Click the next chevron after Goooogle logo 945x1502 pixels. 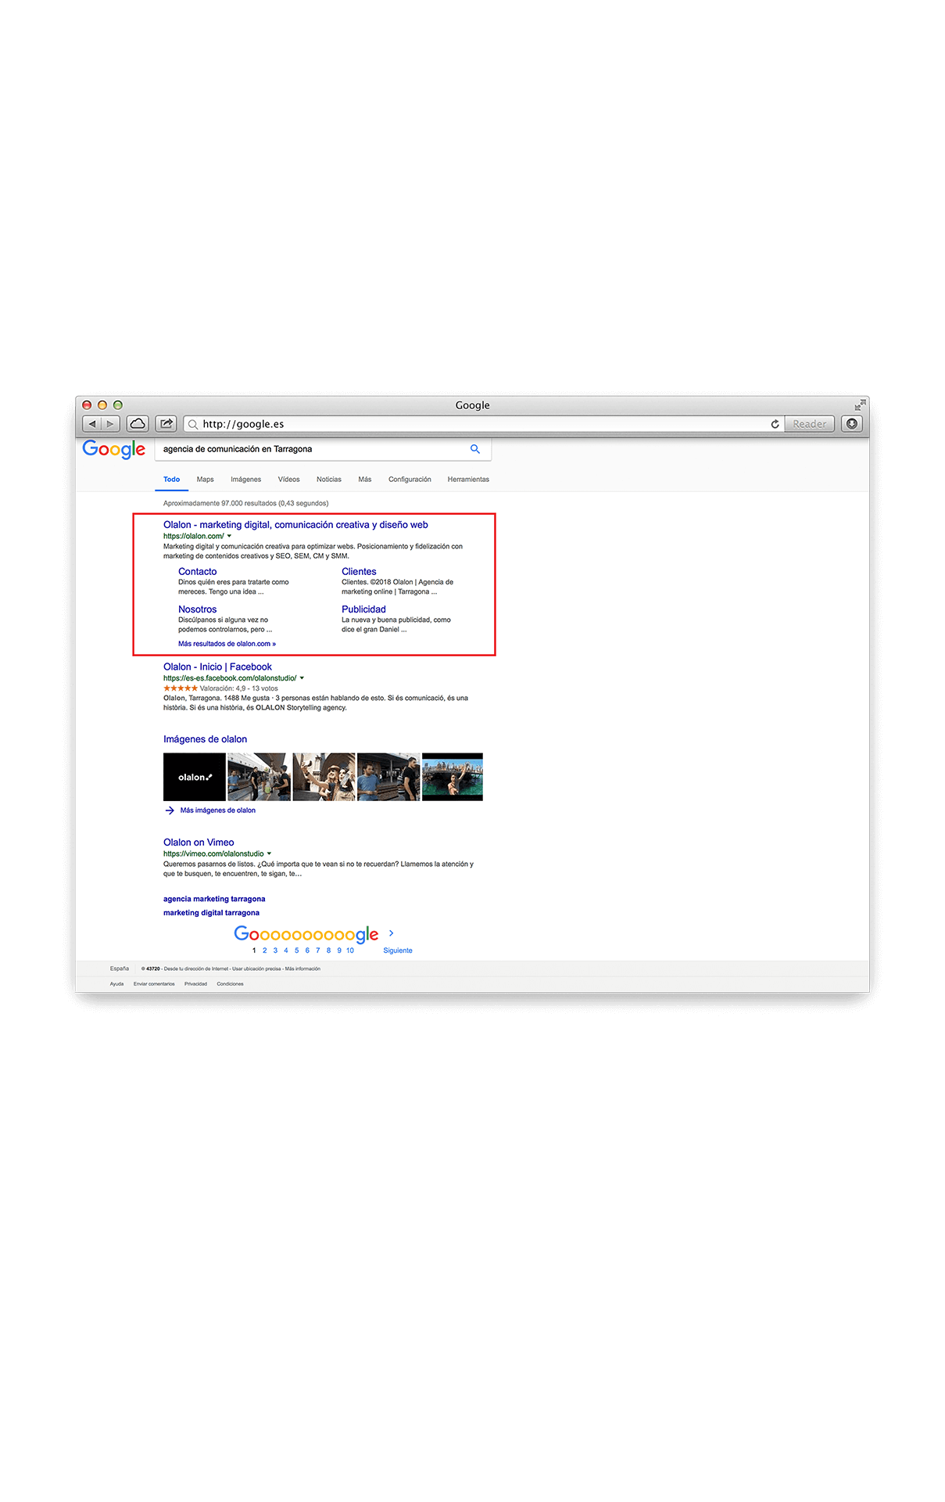[x=392, y=933]
